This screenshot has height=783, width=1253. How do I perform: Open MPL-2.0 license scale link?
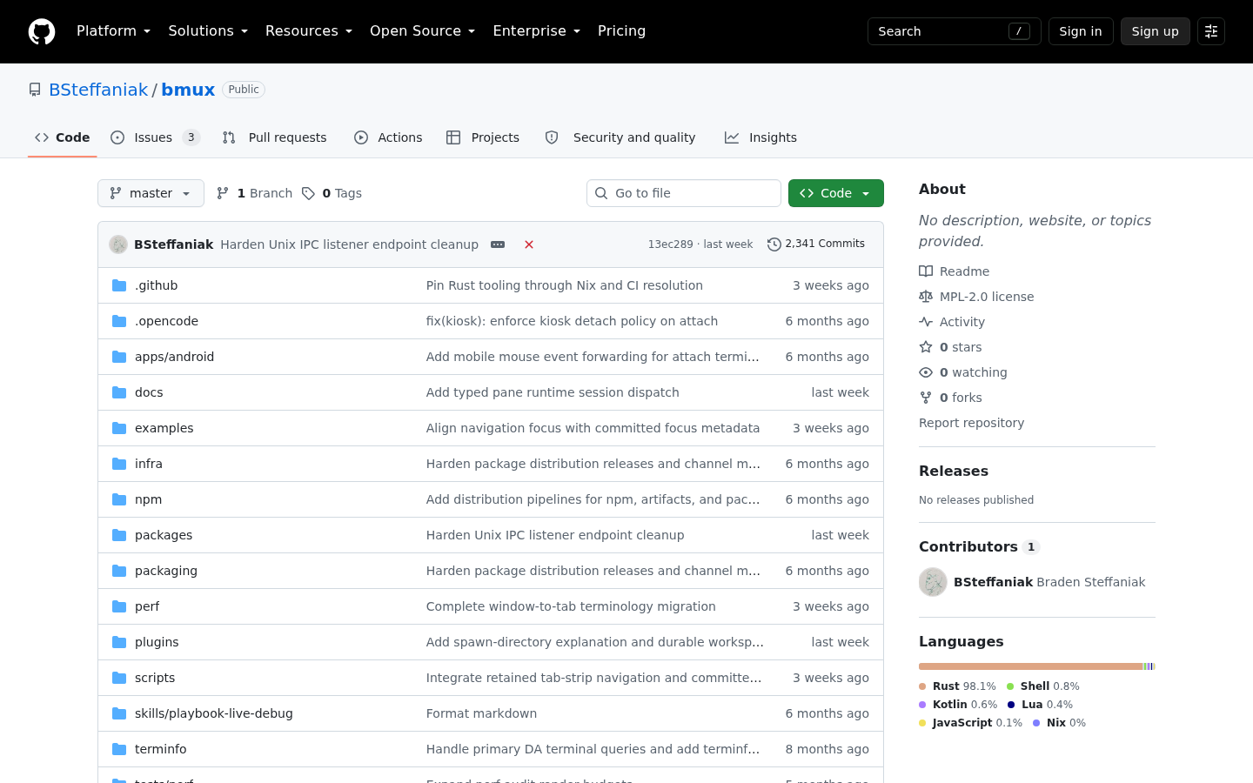(x=976, y=297)
